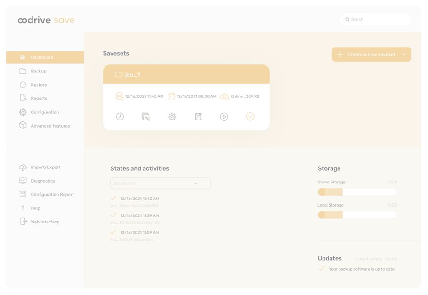Click the Online Storage usage bar
This screenshot has height=295, width=428.
click(357, 192)
